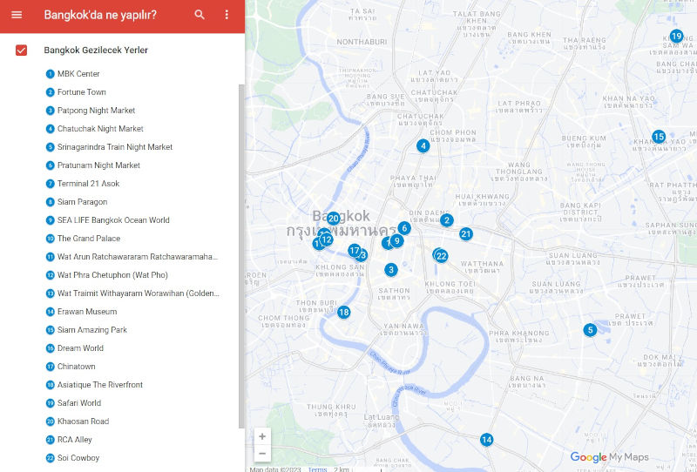Select MBK Center in the list
This screenshot has height=472, width=697.
click(x=78, y=74)
